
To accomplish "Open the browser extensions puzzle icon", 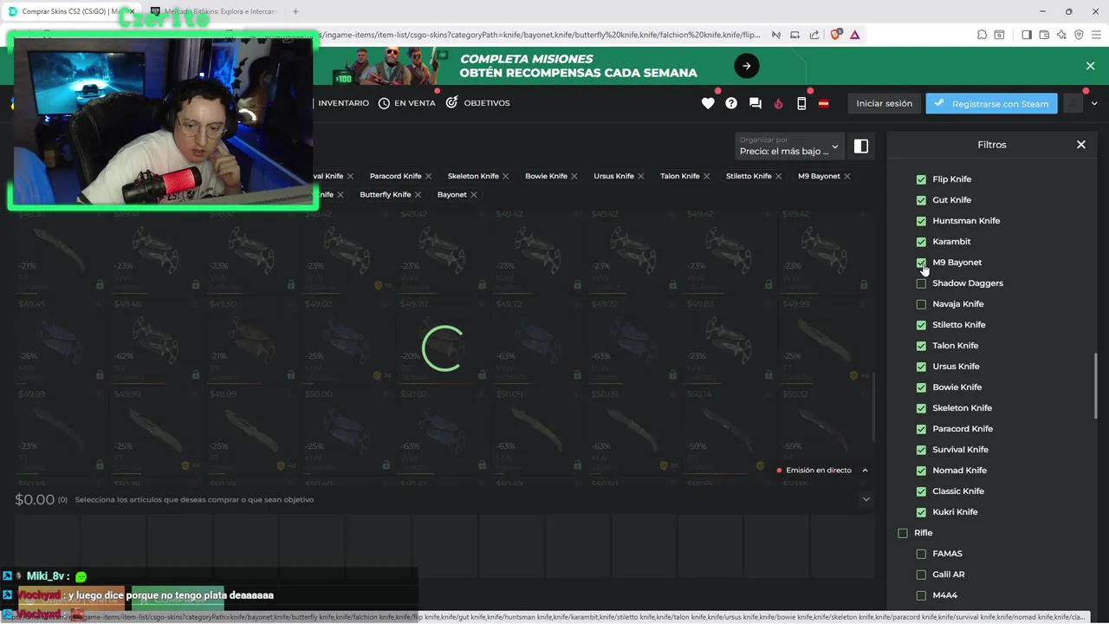I will [982, 35].
